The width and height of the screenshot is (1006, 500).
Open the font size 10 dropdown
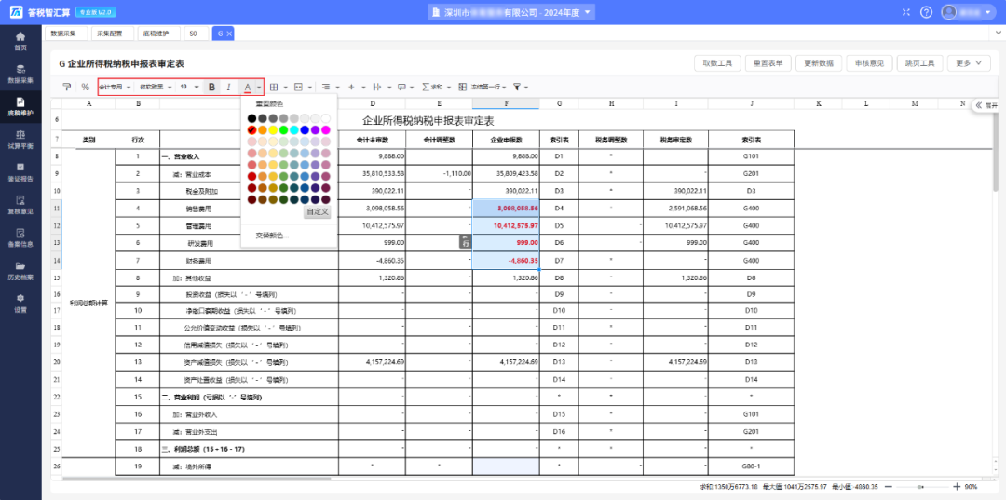pyautogui.click(x=189, y=87)
